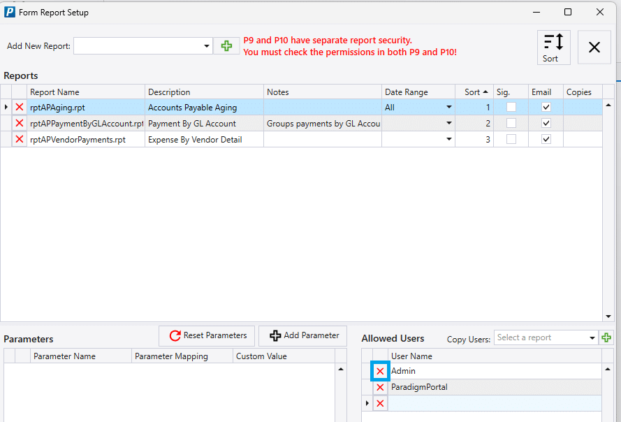
Task: Click the Notes cell for rptAPVendorPayments.rpt
Action: point(322,140)
